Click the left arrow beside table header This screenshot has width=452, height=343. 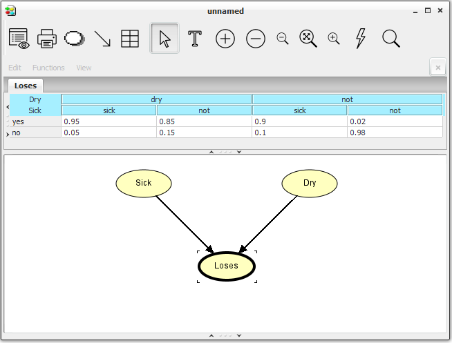8,107
